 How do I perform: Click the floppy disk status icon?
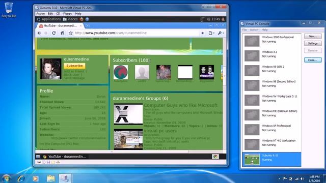(x=48, y=162)
